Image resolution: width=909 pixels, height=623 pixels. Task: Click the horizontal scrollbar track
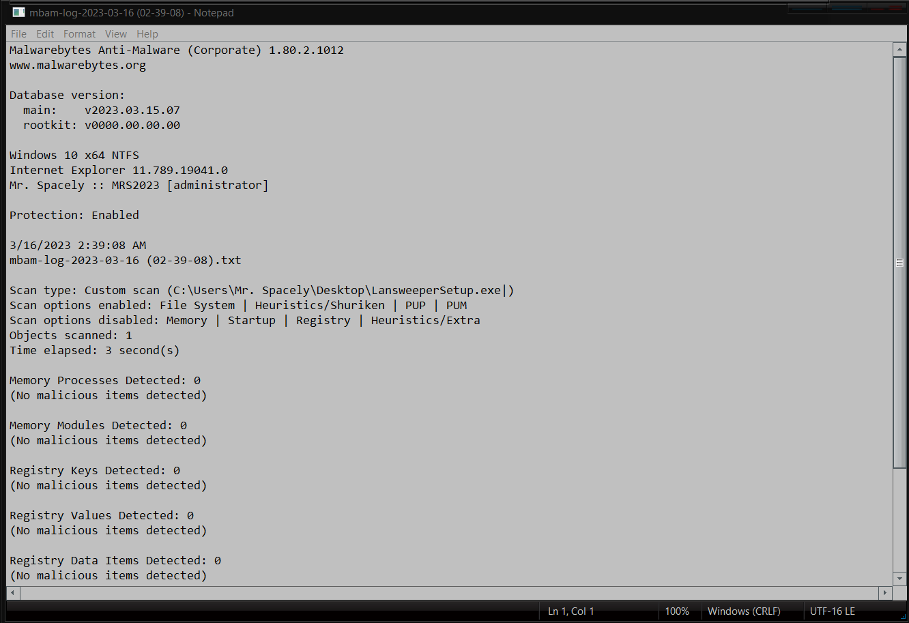pyautogui.click(x=449, y=592)
